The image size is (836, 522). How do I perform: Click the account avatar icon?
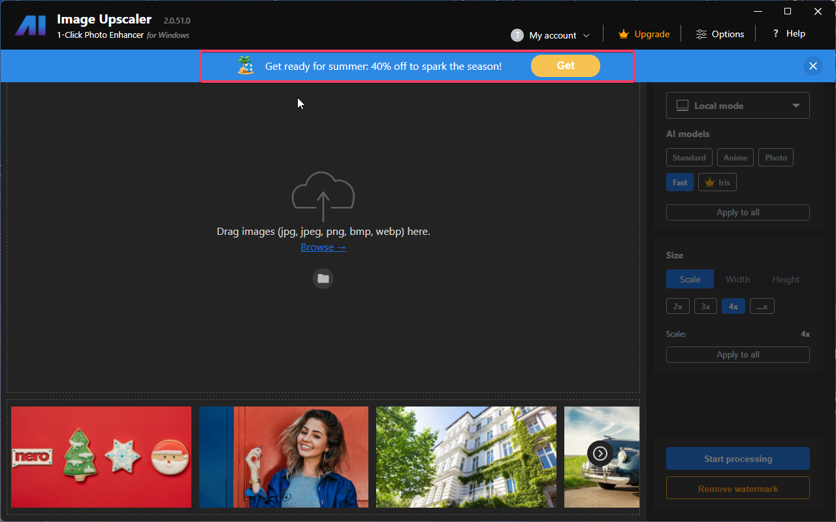(x=517, y=35)
